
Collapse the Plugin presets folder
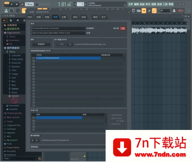(x=13, y=33)
